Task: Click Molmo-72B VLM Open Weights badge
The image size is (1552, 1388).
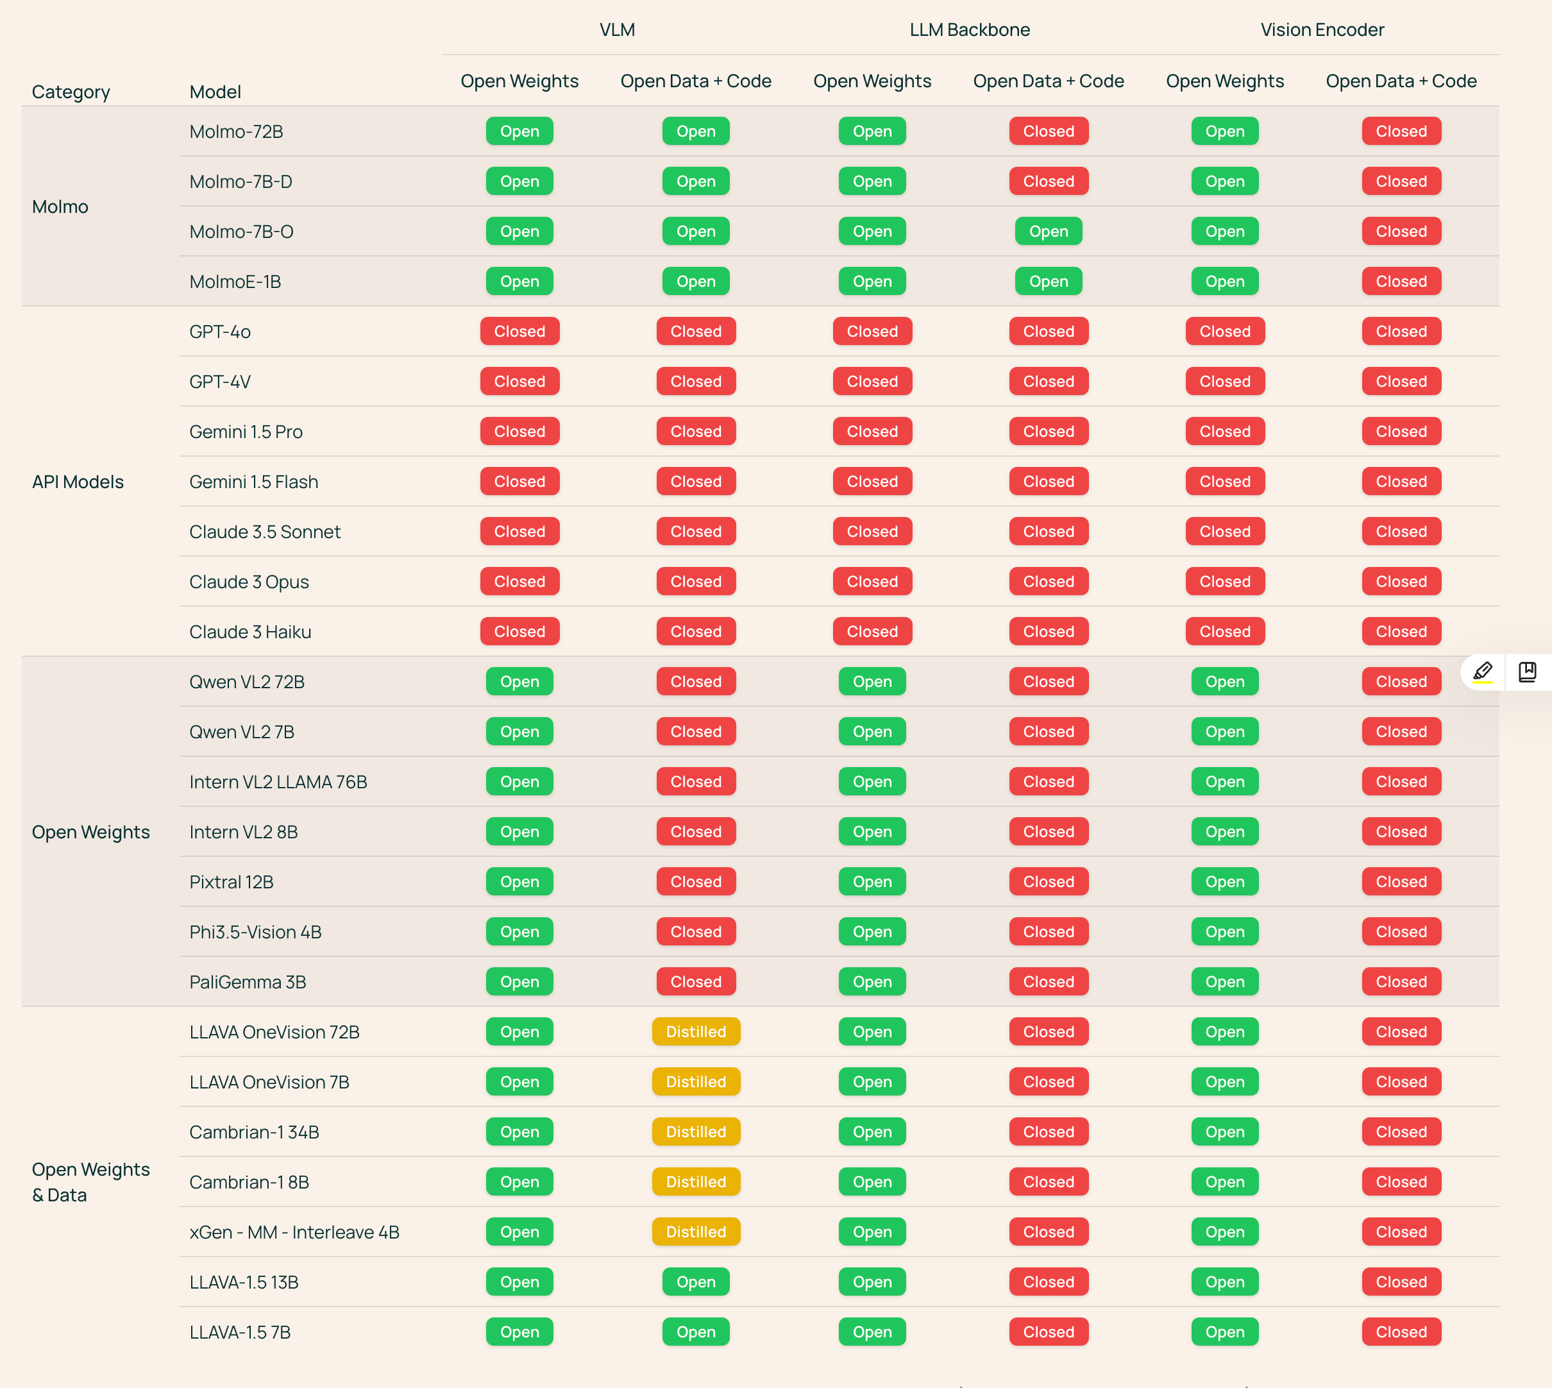Action: point(519,131)
